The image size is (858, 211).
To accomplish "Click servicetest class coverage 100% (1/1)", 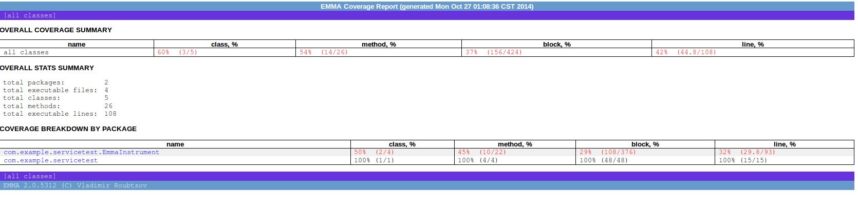I will [x=374, y=160].
